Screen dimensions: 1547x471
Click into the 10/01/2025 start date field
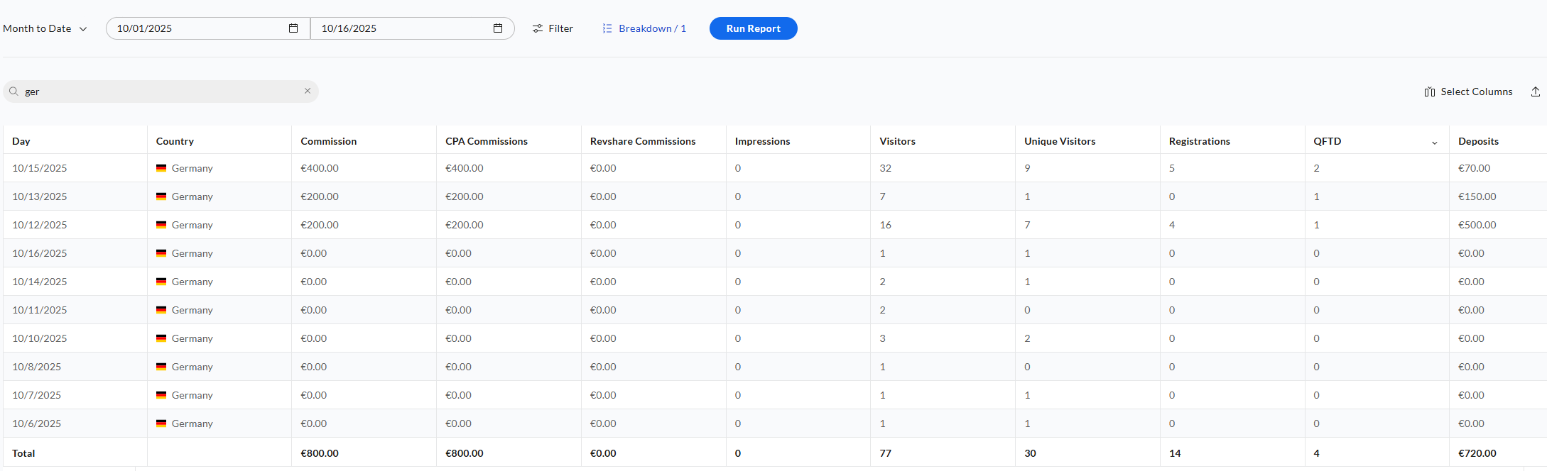click(192, 28)
